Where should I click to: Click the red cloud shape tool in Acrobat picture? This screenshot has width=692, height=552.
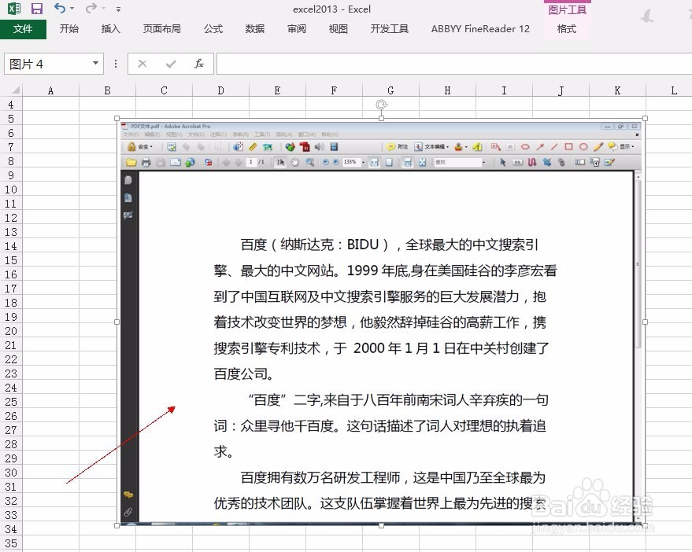coord(525,147)
